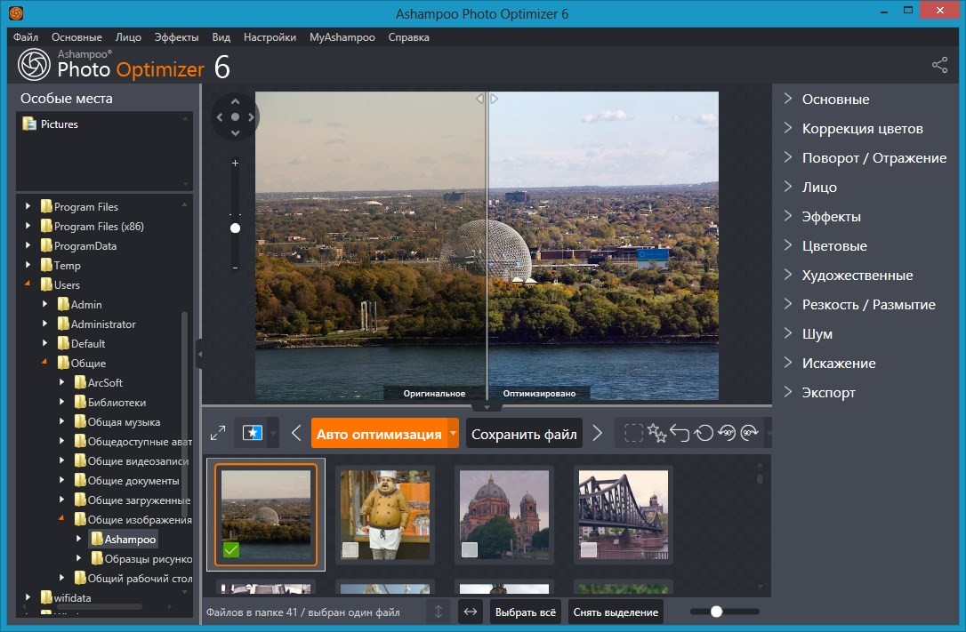Uncheck the selected landscape thumbnail checkbox
966x632 pixels.
tap(231, 550)
